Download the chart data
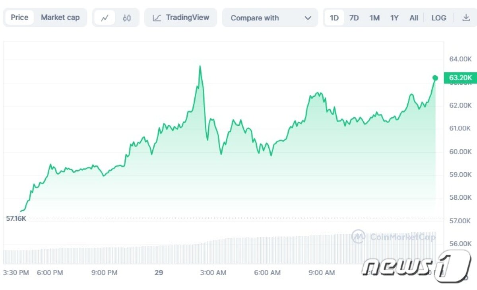Screen dimensions: 477x290 click(466, 18)
